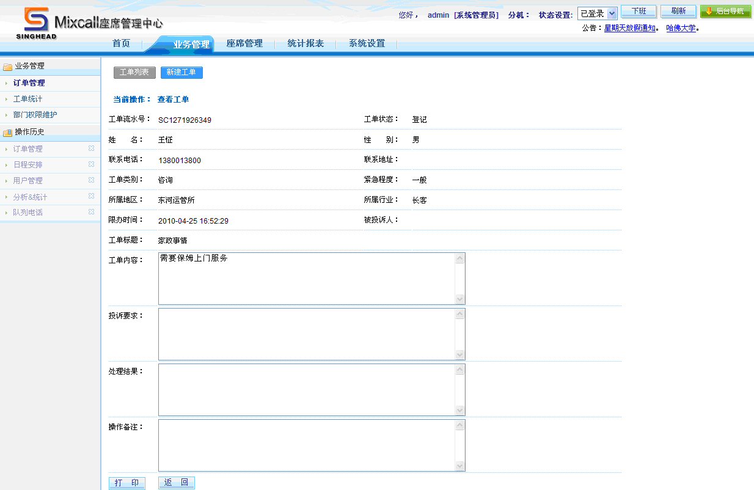
Task: Click the 下班 off-duty button
Action: click(x=639, y=12)
